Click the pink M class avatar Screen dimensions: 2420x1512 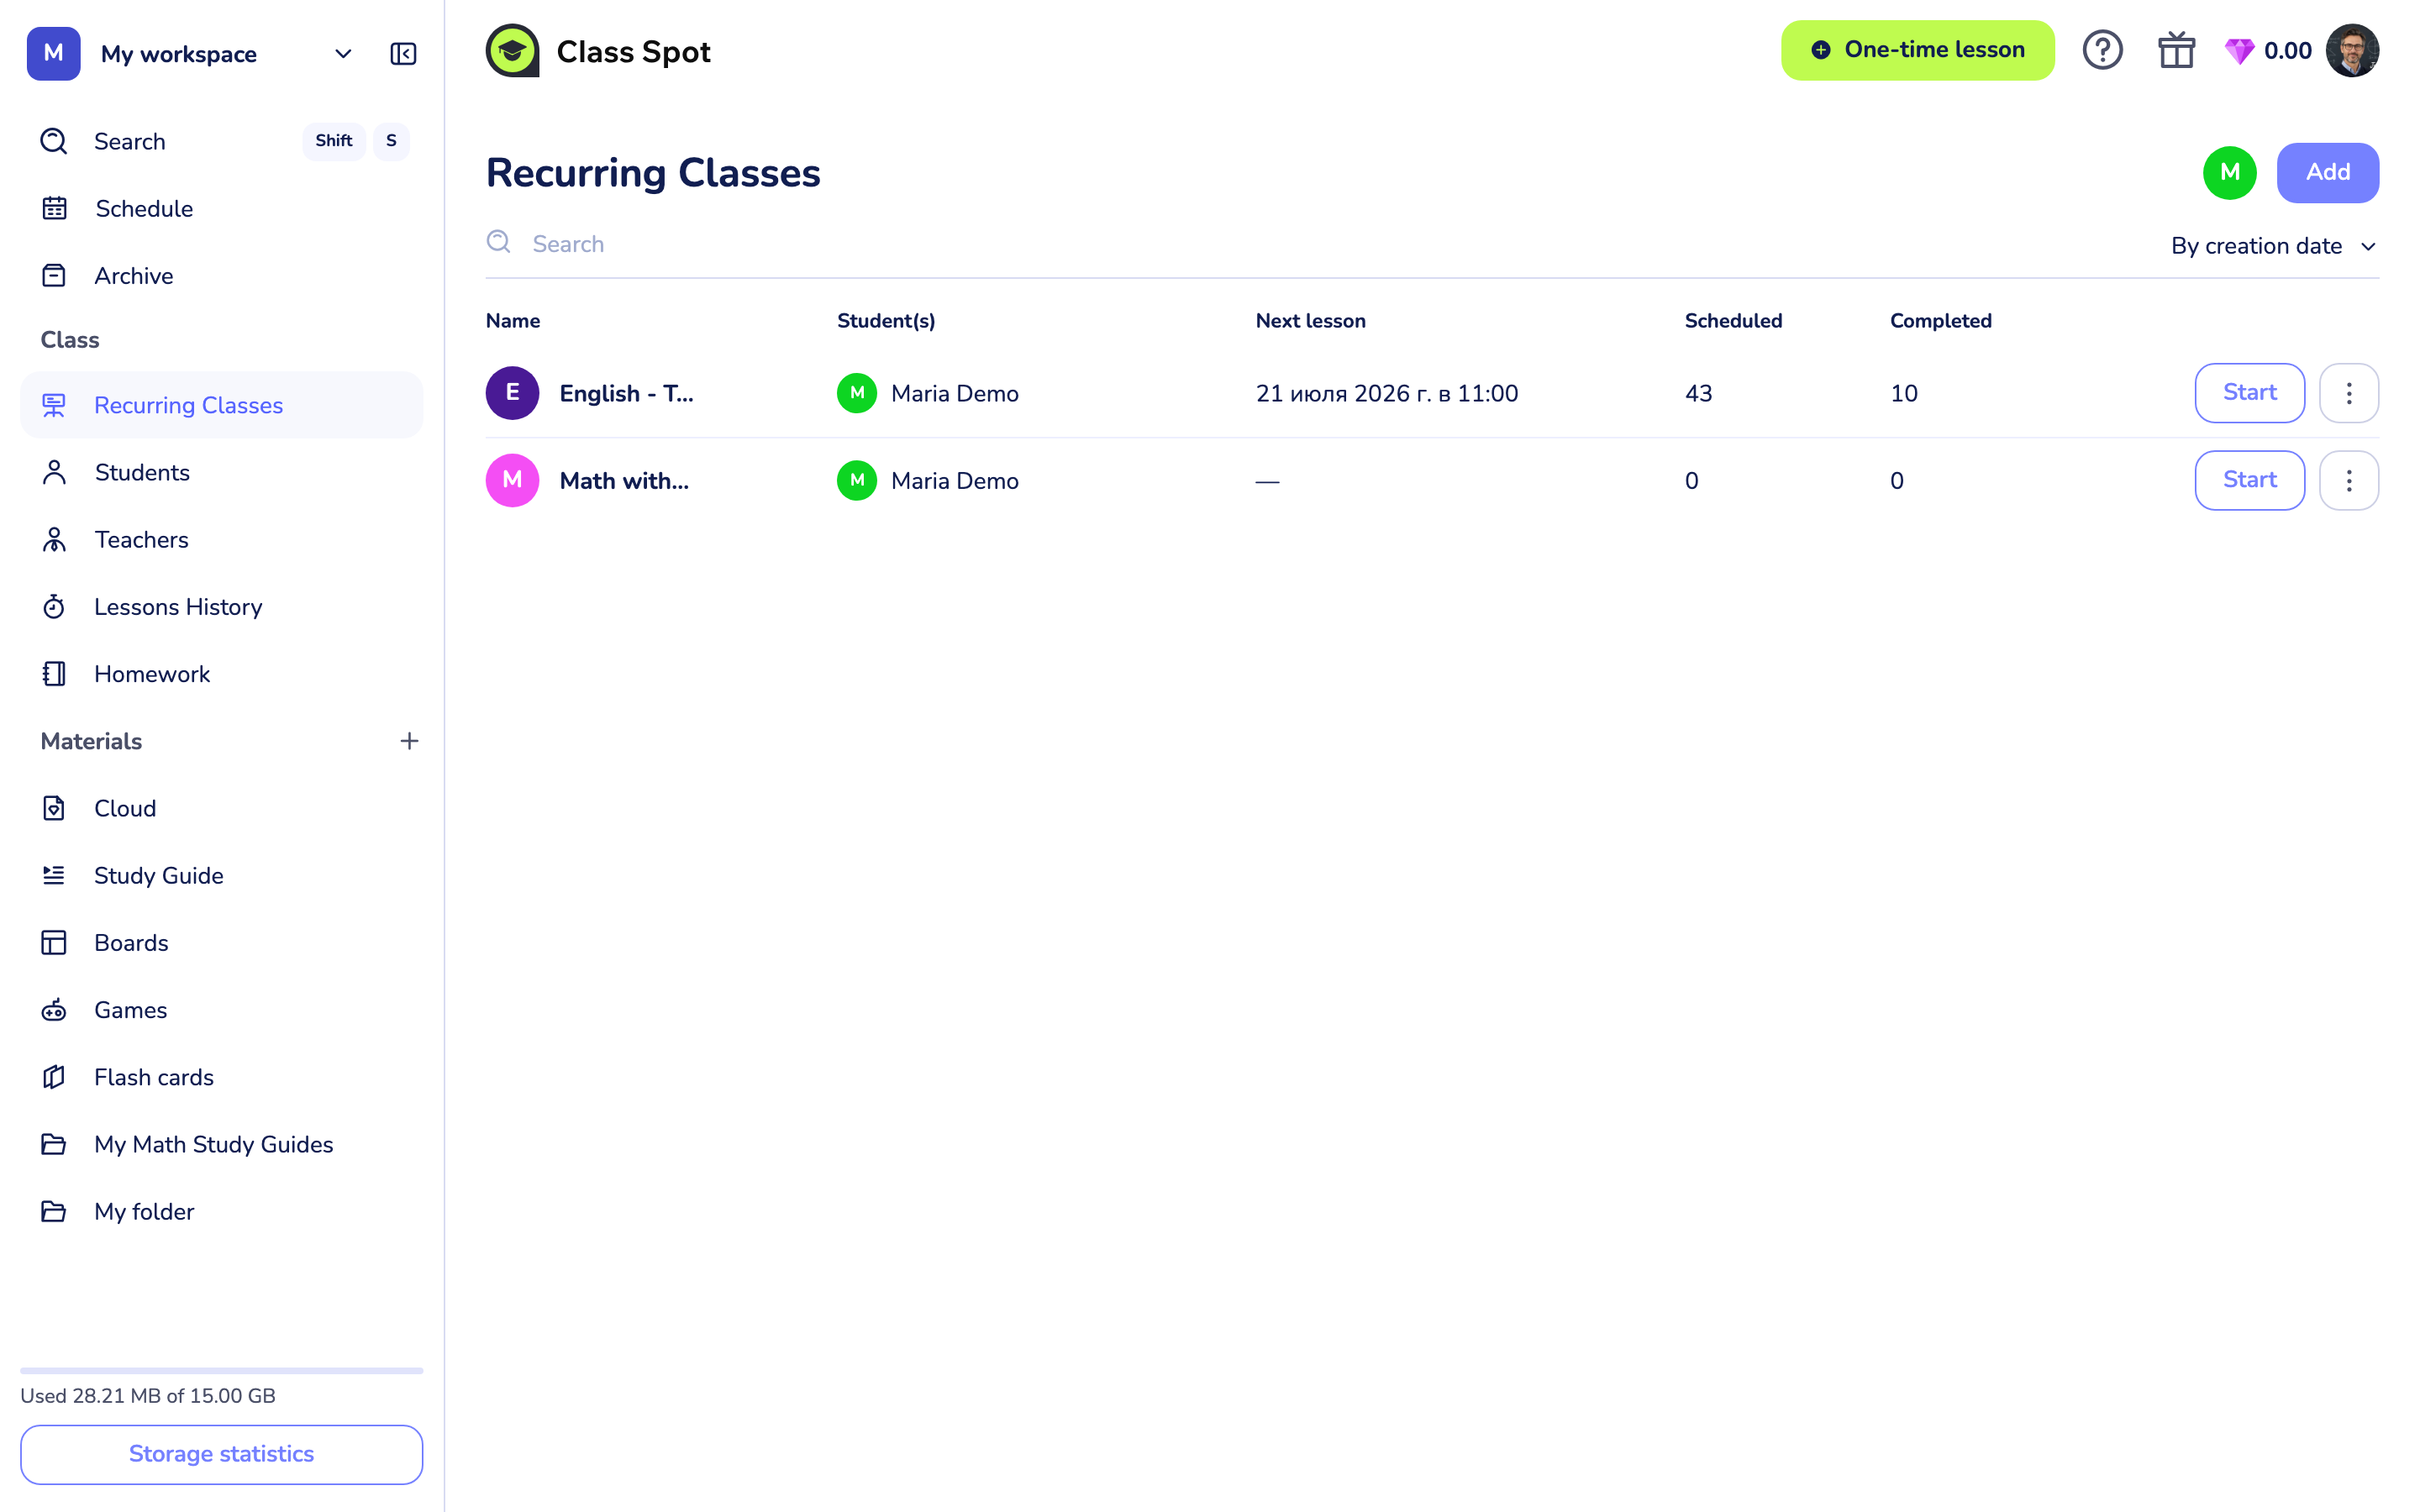click(x=512, y=481)
